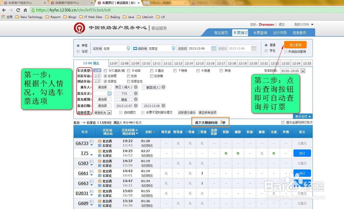Uncheck the 北京西 departure station checkbox
This screenshot has height=209, width=344.
point(105,76)
